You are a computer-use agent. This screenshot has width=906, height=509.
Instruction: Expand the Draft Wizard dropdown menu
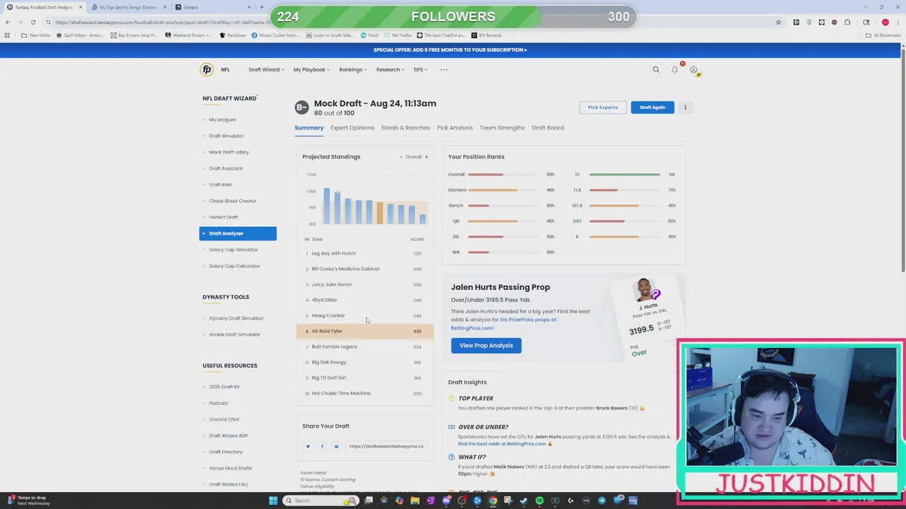266,69
